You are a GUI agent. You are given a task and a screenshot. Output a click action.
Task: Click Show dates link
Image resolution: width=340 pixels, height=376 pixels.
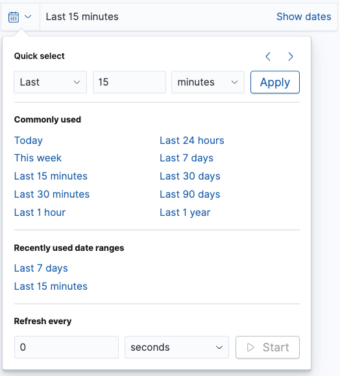click(304, 17)
